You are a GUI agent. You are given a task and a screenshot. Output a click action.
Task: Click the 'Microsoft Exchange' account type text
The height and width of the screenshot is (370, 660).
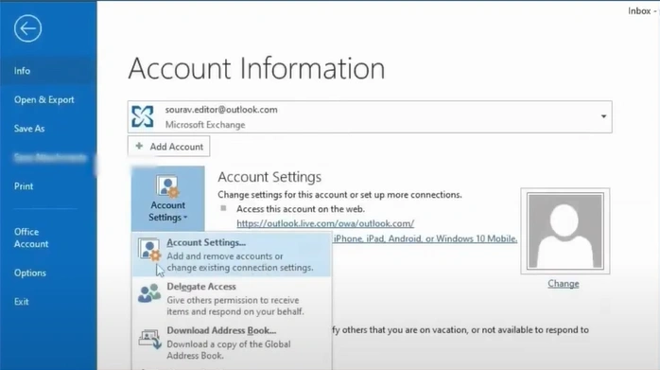pyautogui.click(x=205, y=125)
